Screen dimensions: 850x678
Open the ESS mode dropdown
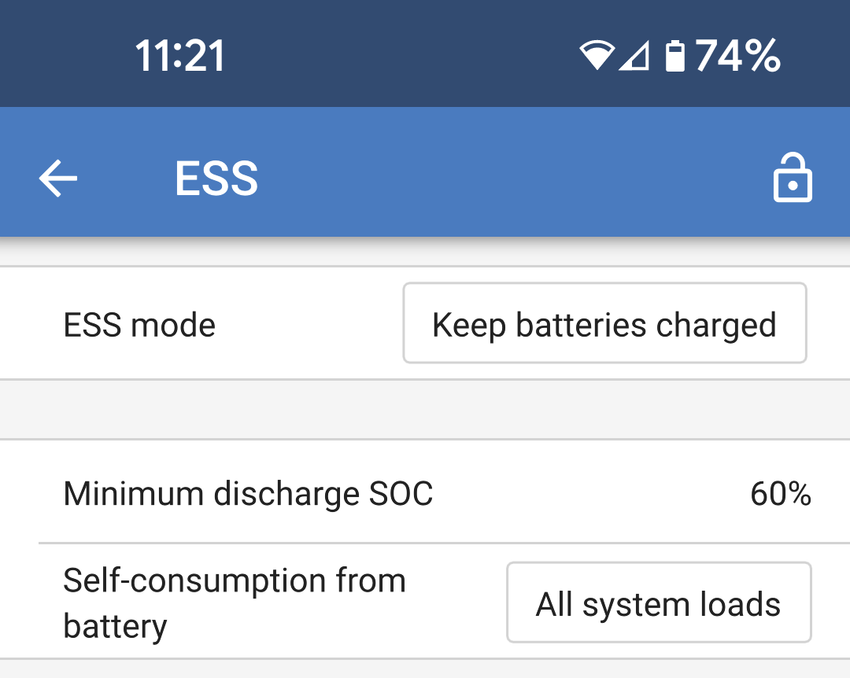[604, 323]
